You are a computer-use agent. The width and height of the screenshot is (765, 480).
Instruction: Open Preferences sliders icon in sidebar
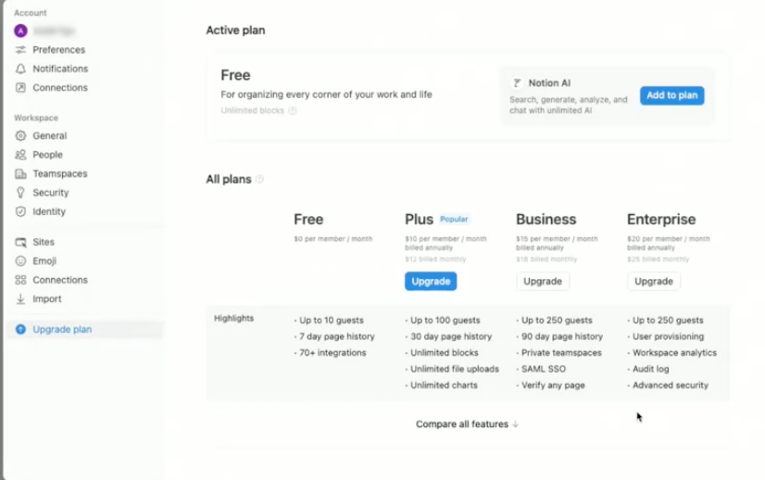pyautogui.click(x=20, y=50)
